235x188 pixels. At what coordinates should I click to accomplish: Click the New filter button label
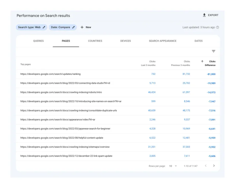tap(88, 27)
